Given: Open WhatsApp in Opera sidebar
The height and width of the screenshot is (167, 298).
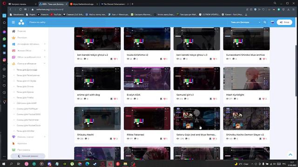Looking at the screenshot, I should [x=4, y=39].
